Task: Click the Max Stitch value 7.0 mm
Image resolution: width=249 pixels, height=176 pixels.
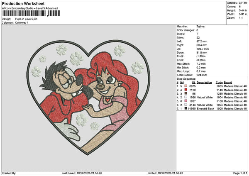Action: [201, 64]
